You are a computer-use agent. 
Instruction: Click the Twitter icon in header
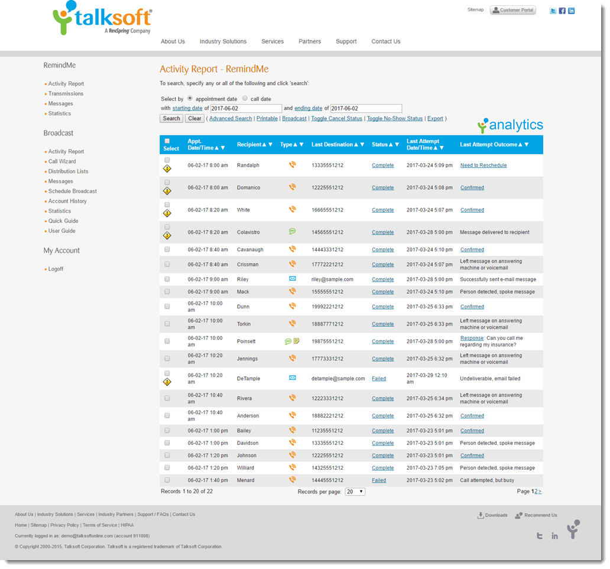point(553,11)
